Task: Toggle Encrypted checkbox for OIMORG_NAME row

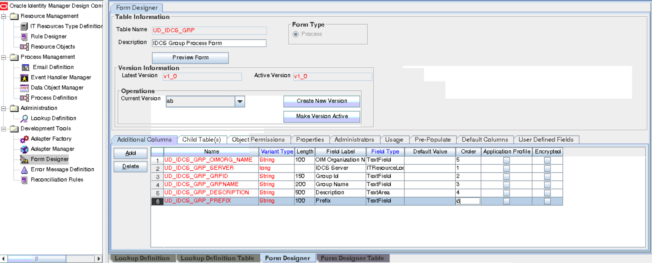Action: (x=547, y=160)
